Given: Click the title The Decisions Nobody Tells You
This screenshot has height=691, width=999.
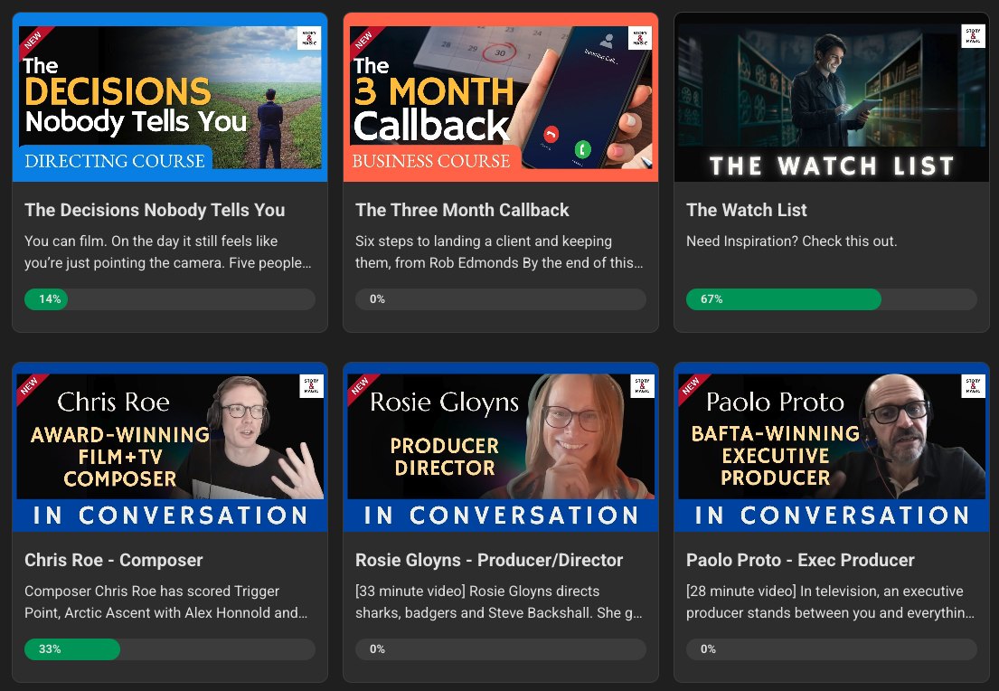Looking at the screenshot, I should (x=155, y=210).
